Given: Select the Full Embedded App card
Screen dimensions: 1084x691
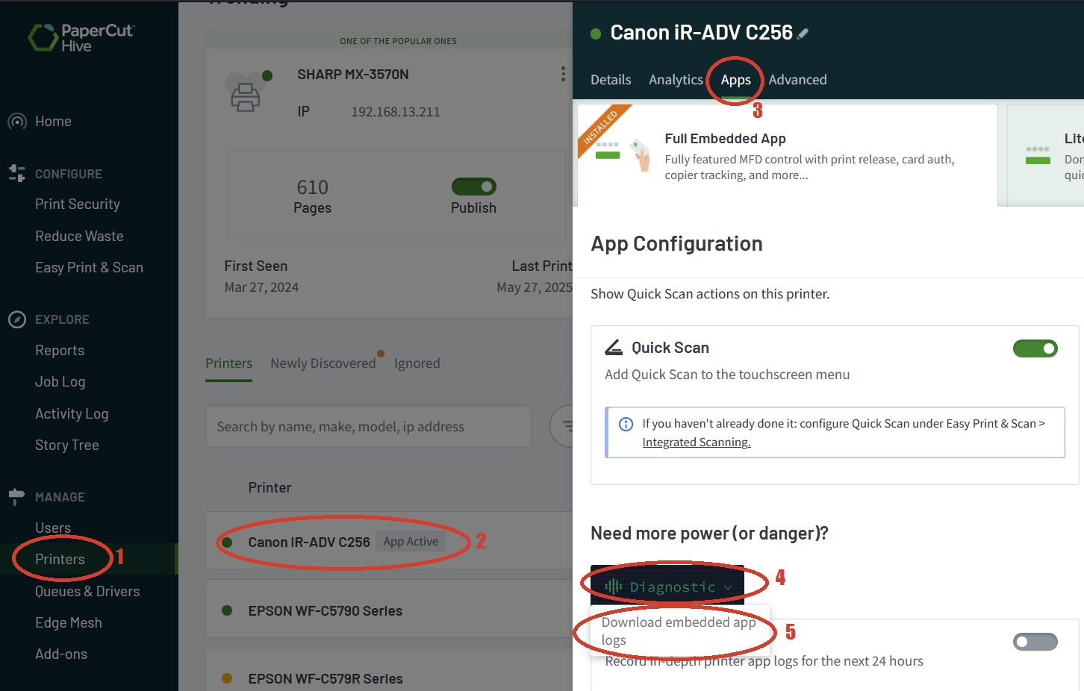Looking at the screenshot, I should 788,155.
